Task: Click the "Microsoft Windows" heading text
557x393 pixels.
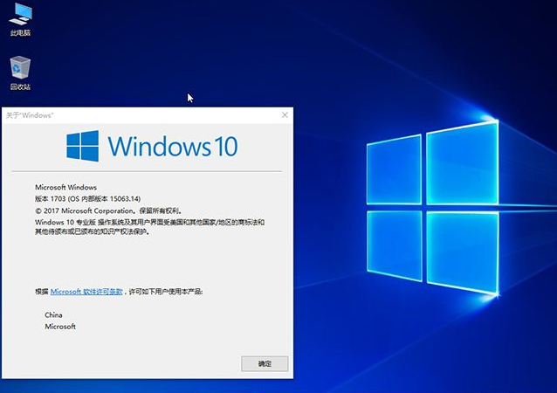Action: point(65,187)
